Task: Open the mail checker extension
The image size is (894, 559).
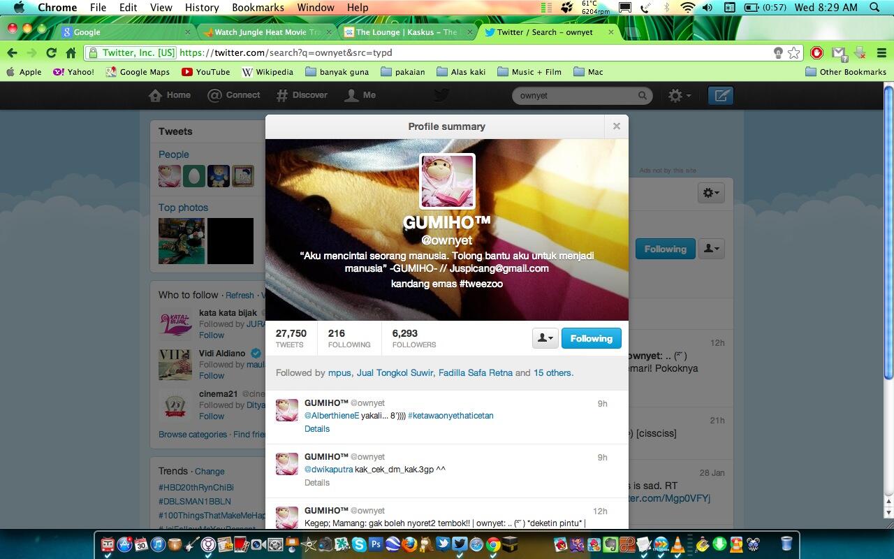Action: pyautogui.click(x=839, y=52)
